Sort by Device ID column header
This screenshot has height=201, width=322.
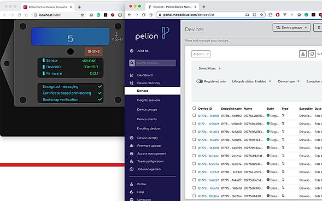[205, 109]
